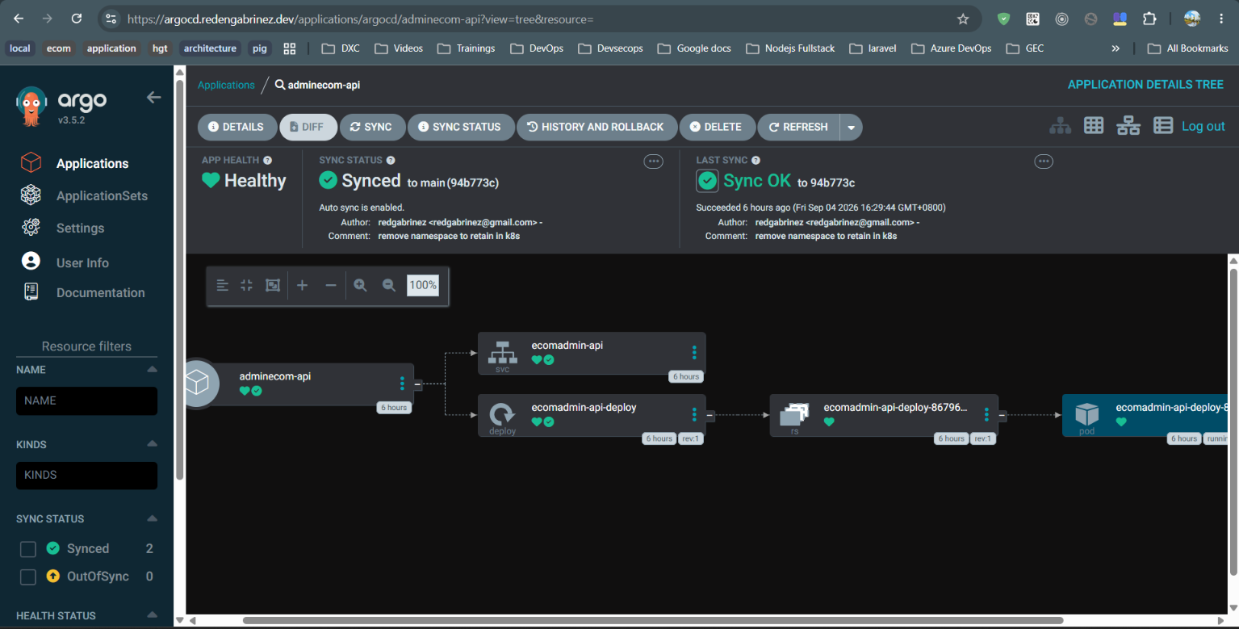Open the three-dot menu on adminecom-api node
Viewport: 1239px width, 629px height.
pyautogui.click(x=402, y=384)
